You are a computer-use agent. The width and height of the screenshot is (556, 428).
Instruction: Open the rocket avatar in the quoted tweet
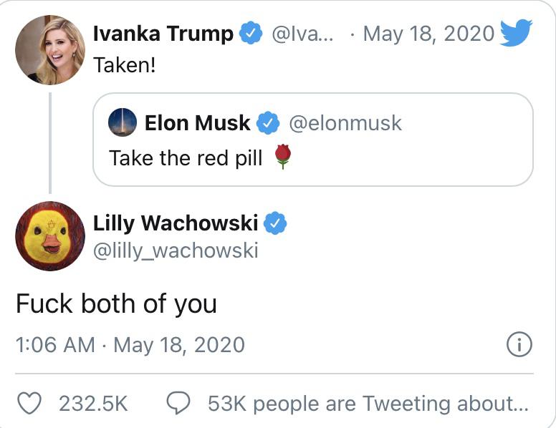[123, 123]
